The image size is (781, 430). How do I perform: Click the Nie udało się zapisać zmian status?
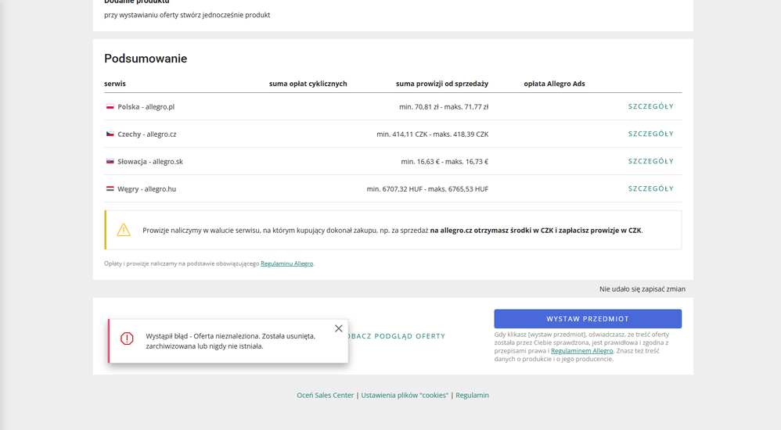[642, 289]
